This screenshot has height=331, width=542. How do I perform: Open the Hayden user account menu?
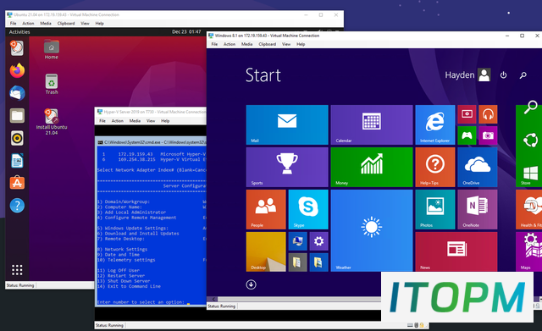pyautogui.click(x=467, y=74)
